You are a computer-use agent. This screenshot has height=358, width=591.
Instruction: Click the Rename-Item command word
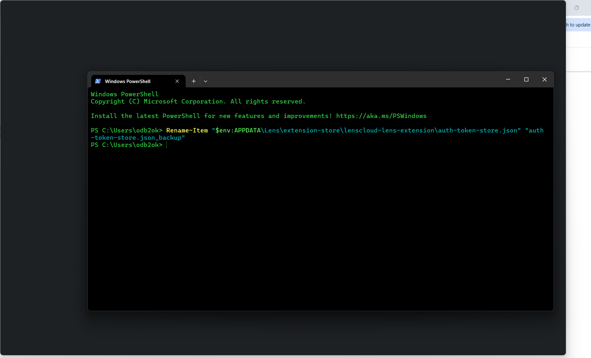pyautogui.click(x=187, y=131)
